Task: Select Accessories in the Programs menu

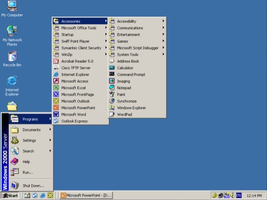Action: coord(80,21)
